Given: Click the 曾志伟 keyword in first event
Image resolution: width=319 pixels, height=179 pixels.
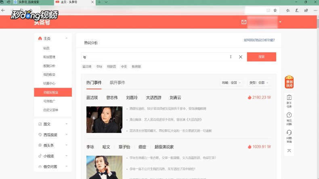Looking at the screenshot, I should point(112,98).
